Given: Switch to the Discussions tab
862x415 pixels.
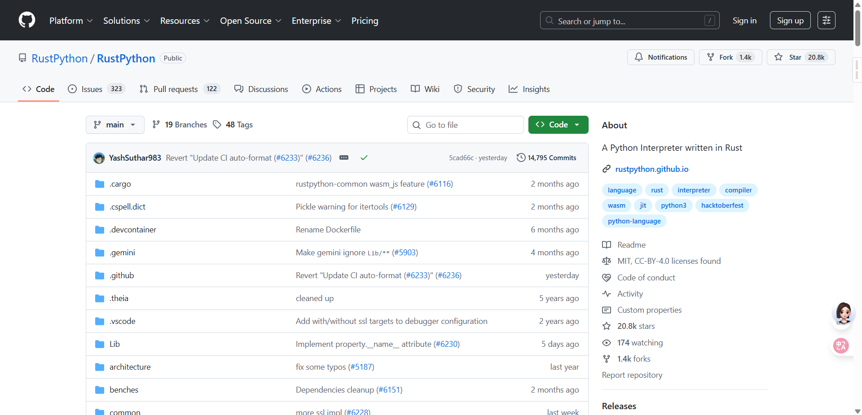Looking at the screenshot, I should 261,89.
